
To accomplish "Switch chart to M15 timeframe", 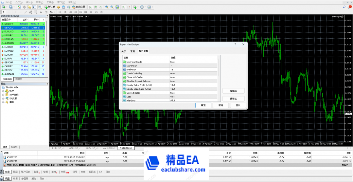I will [x=70, y=12].
